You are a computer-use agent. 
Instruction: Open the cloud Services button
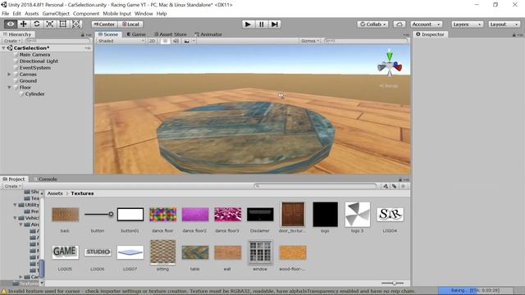click(399, 25)
